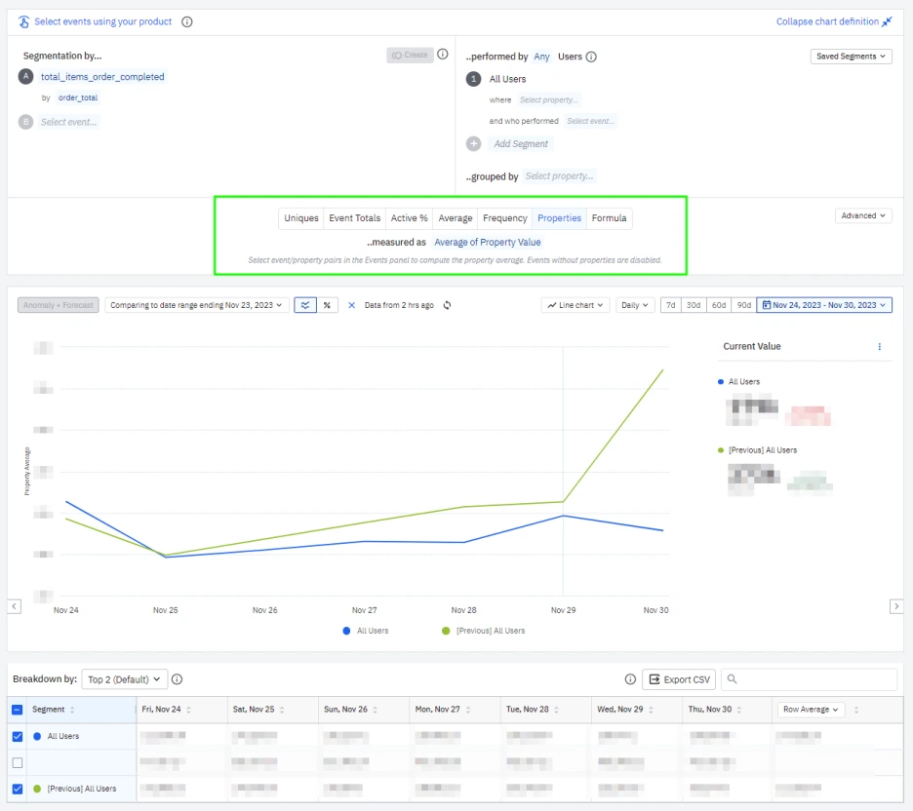Open the Row Average dropdown
This screenshot has height=811, width=913.
pyautogui.click(x=811, y=710)
